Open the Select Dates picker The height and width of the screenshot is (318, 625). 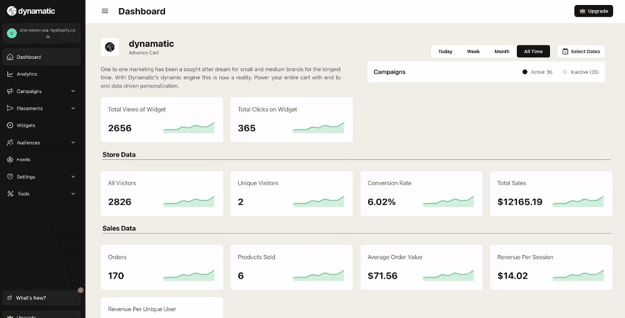click(581, 51)
